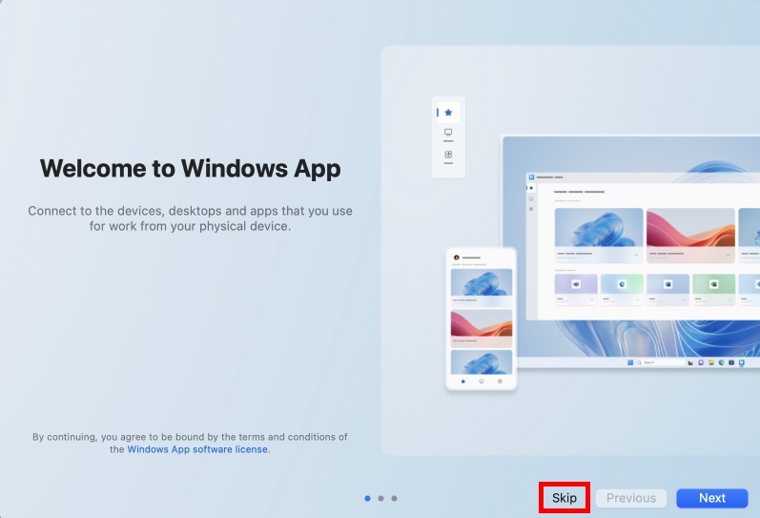Select the first page indicator dot
760x518 pixels.
tap(367, 498)
